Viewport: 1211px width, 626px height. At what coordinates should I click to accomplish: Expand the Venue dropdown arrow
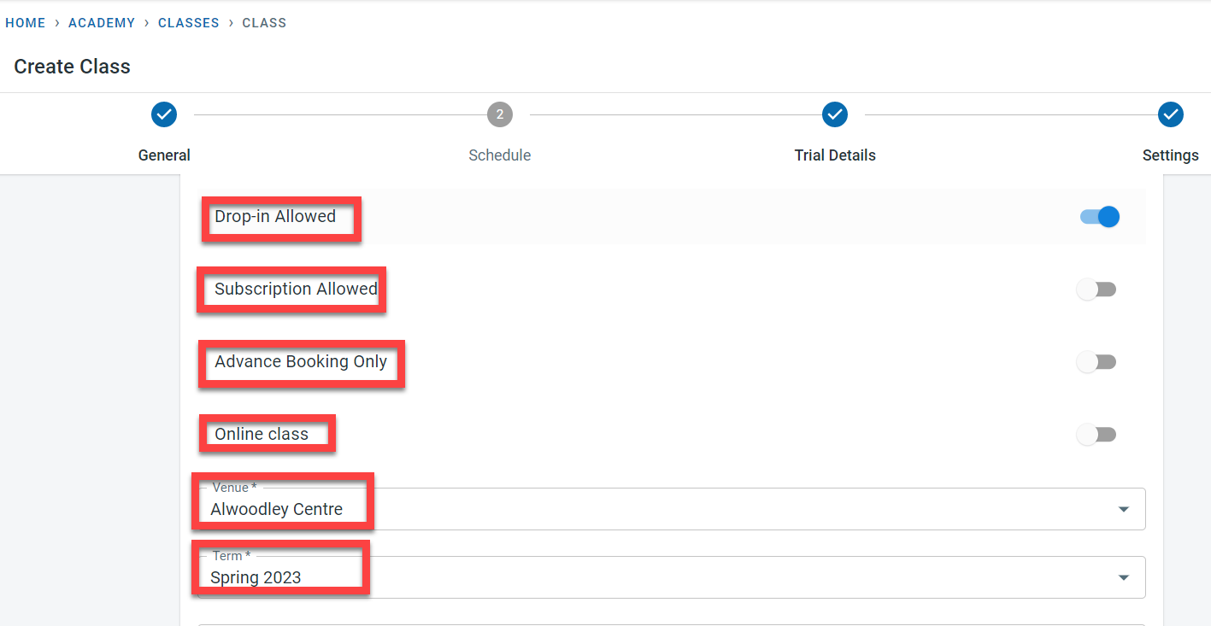[1123, 509]
